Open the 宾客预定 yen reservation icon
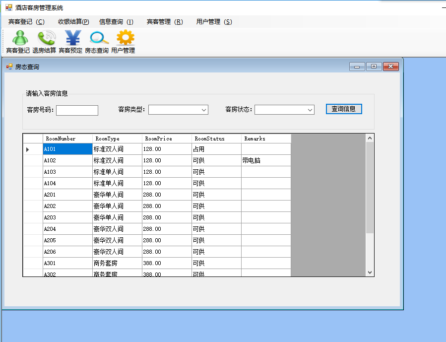Image resolution: width=446 pixels, height=342 pixels. coord(70,42)
